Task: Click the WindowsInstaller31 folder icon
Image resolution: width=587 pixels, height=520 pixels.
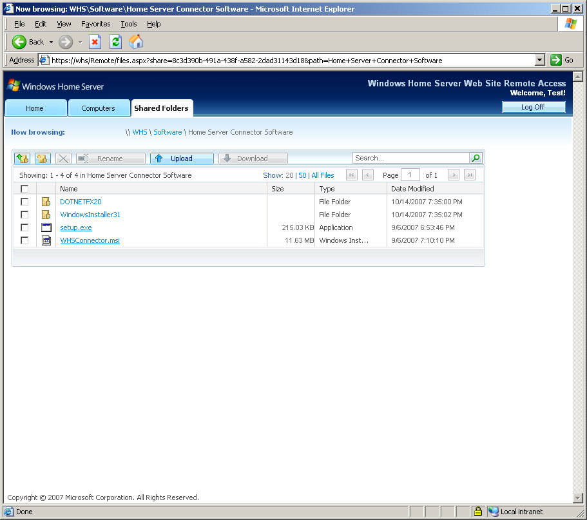Action: pyautogui.click(x=46, y=215)
